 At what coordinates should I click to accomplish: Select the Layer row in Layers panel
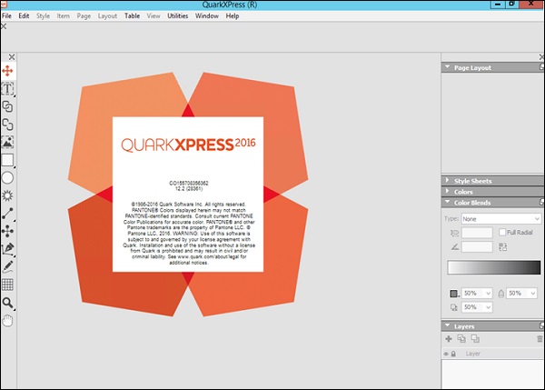pos(493,354)
